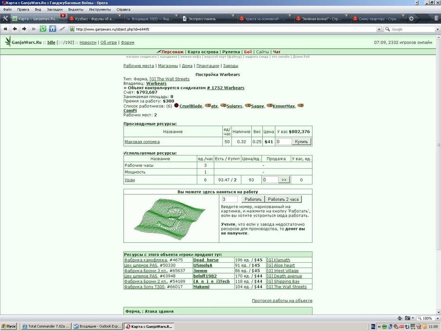Screen dimensions: 441x331
Task: Click the Opera Link status bar icon
Action: coord(400,318)
